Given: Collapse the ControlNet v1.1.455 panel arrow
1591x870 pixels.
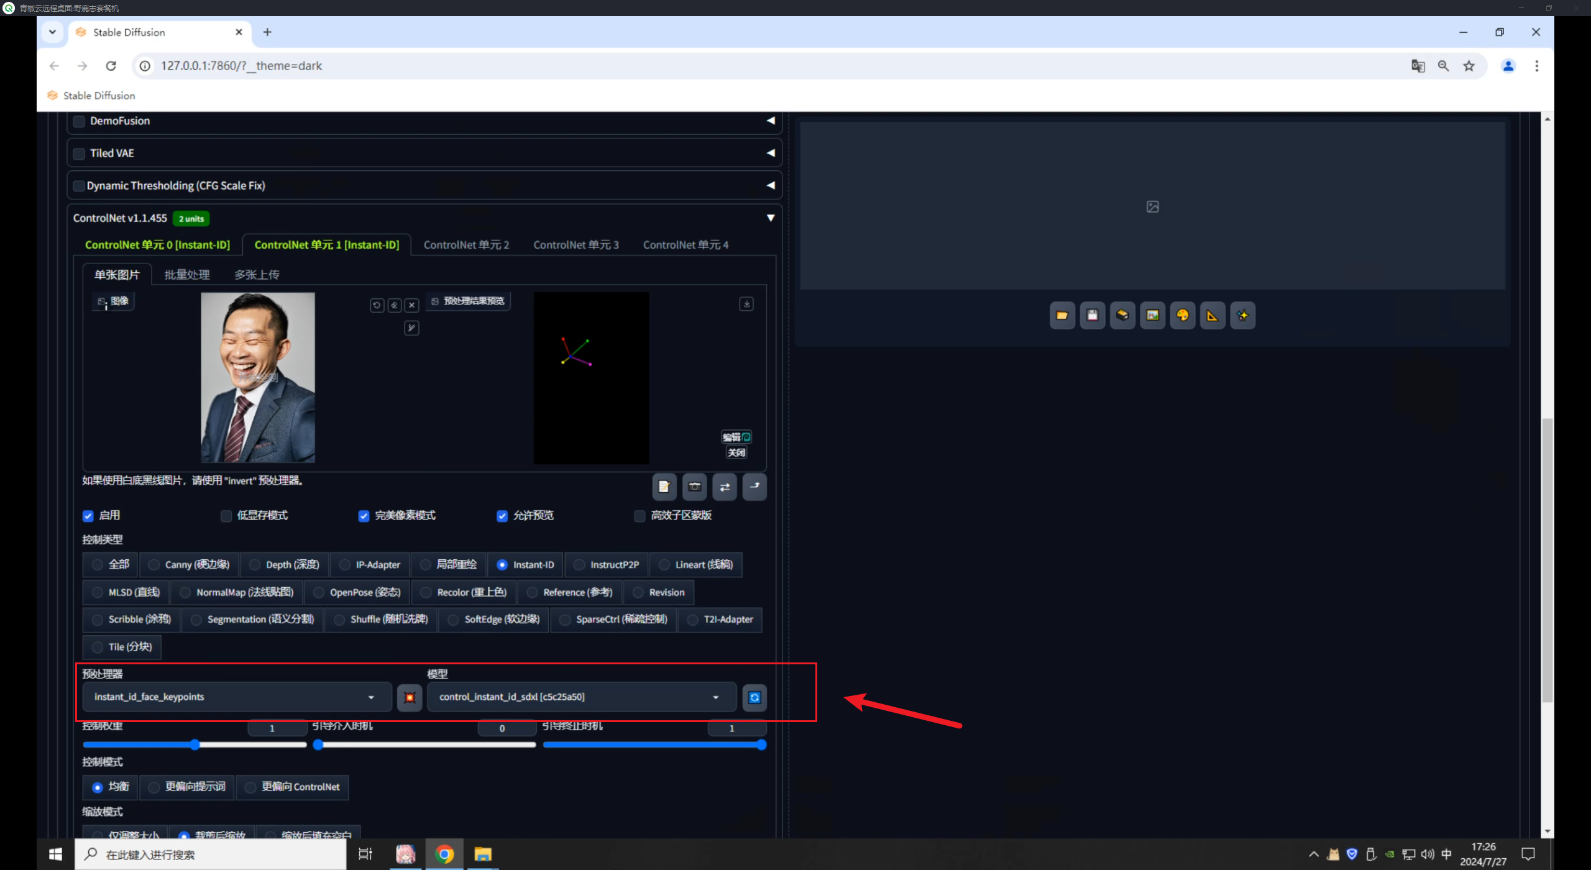Looking at the screenshot, I should coord(771,218).
